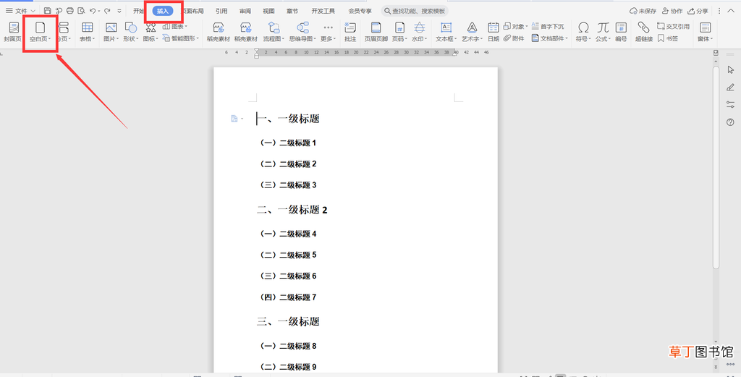
Task: Click the 表格 table icon
Action: tap(88, 27)
